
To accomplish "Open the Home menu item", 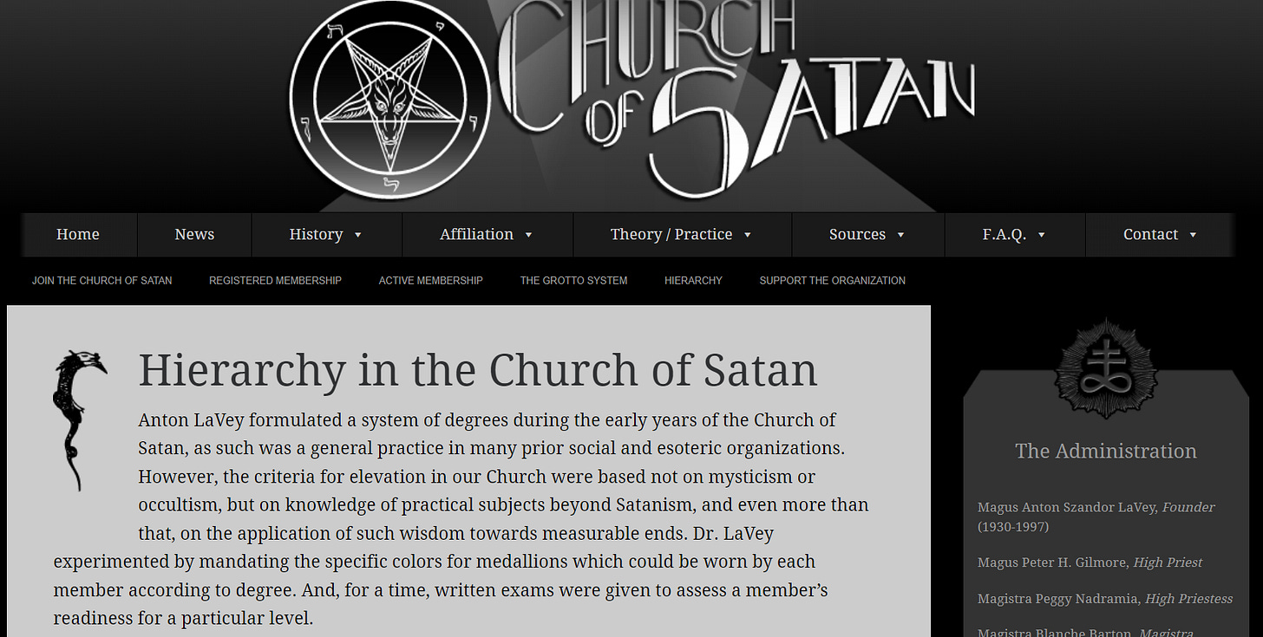I will pos(78,235).
